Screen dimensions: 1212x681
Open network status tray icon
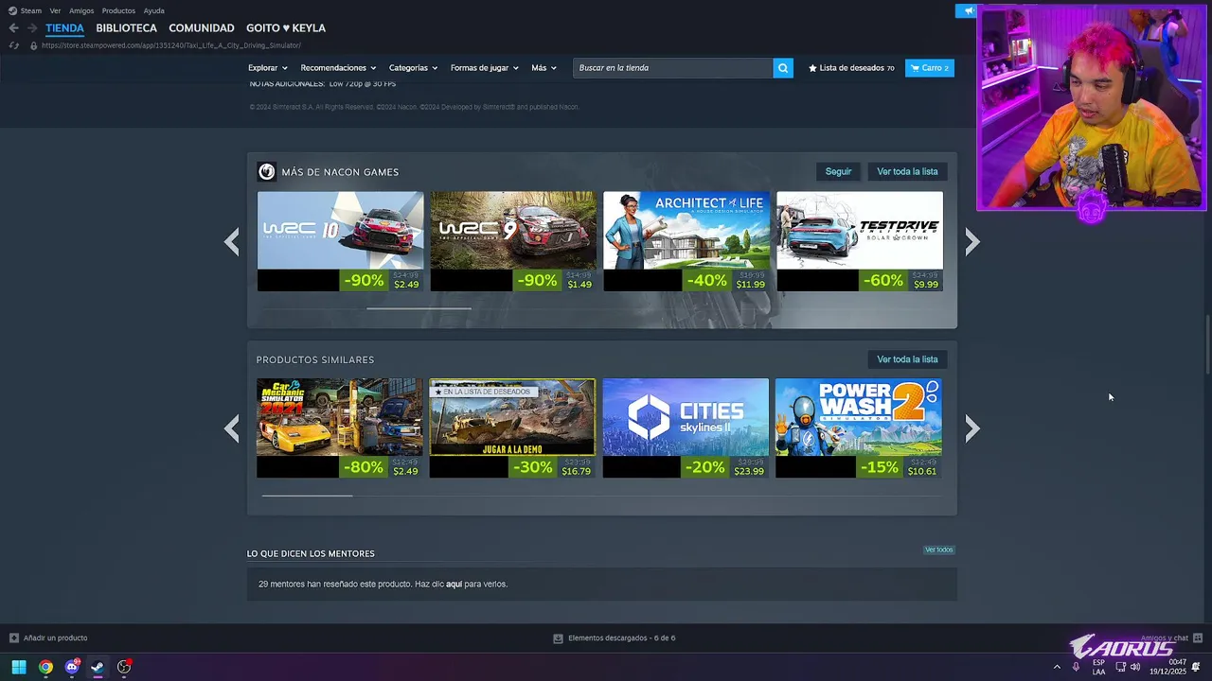pyautogui.click(x=1121, y=667)
